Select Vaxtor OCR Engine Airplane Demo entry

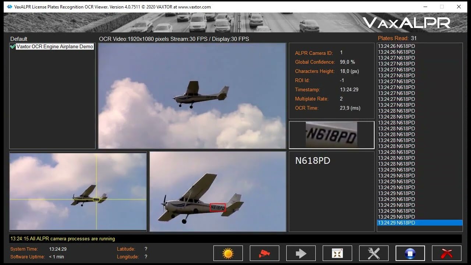click(55, 47)
